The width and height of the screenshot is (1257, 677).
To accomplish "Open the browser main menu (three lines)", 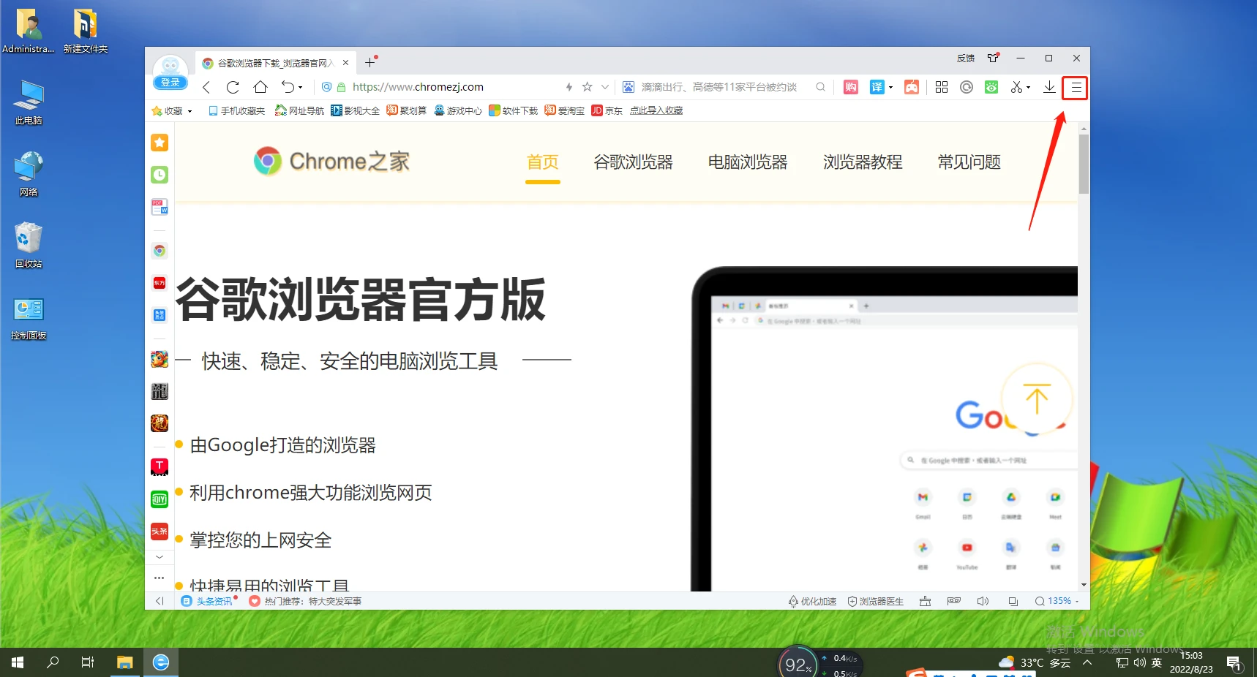I will [x=1076, y=88].
